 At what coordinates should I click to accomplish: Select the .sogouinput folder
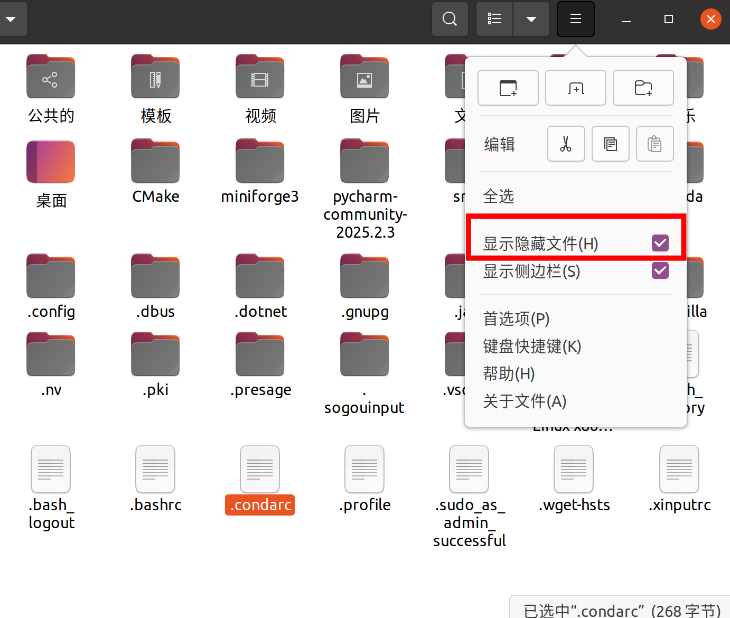[364, 354]
